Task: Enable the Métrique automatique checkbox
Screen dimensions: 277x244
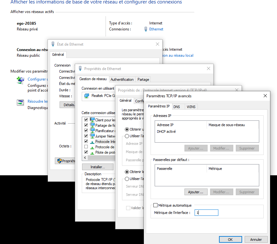Action: tap(156, 205)
